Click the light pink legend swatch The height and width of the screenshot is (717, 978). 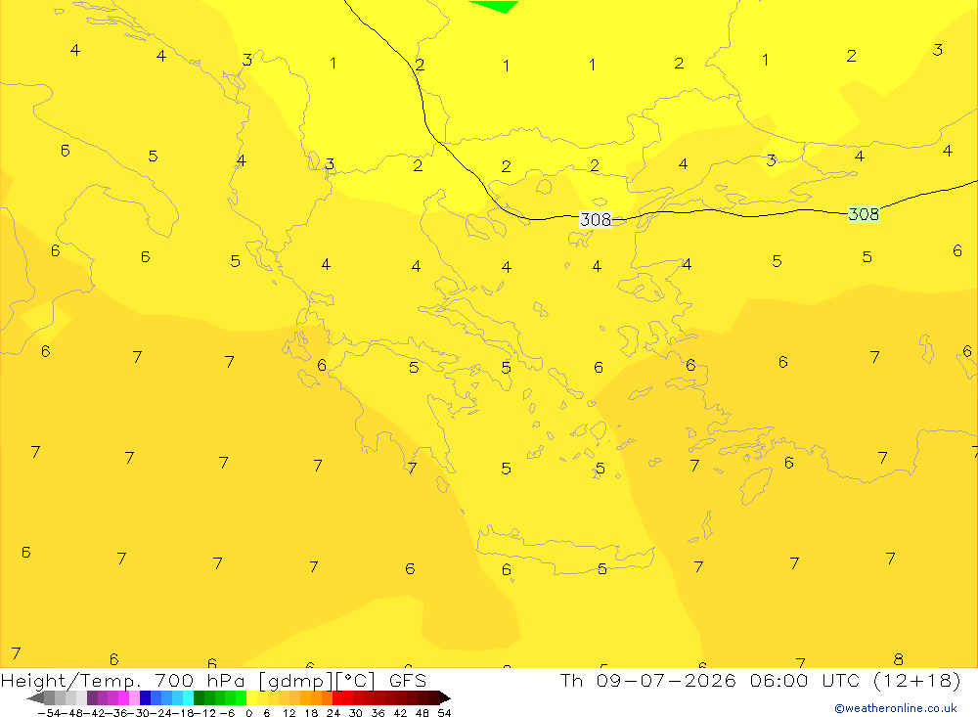pyautogui.click(x=134, y=698)
